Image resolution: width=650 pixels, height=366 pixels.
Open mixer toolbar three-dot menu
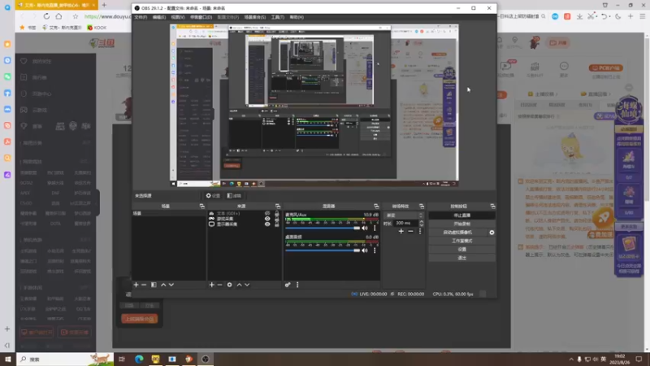coord(297,285)
